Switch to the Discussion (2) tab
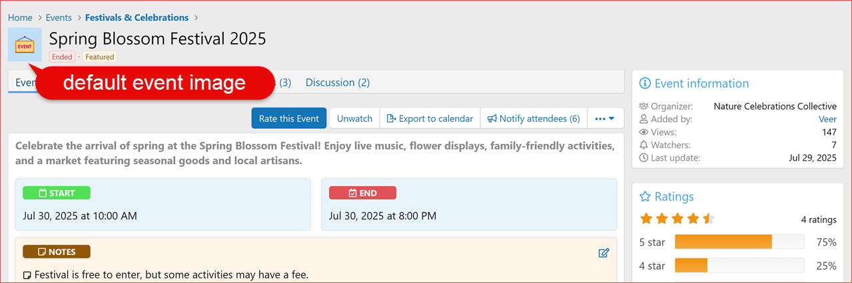 (337, 83)
